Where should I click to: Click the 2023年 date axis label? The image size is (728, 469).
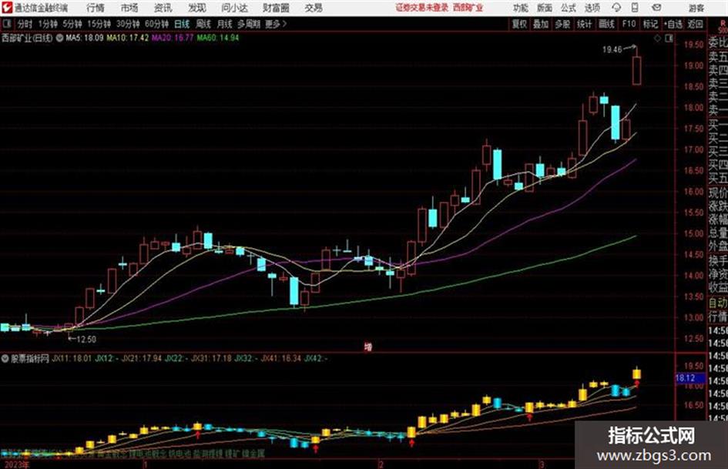tap(15, 464)
